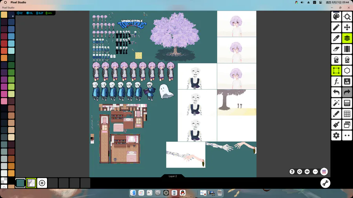353x198 pixels.
Task: Open the color palette tool
Action: [x=336, y=16]
